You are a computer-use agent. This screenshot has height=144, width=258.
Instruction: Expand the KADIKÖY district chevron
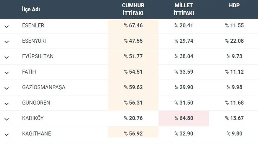(x=7, y=119)
